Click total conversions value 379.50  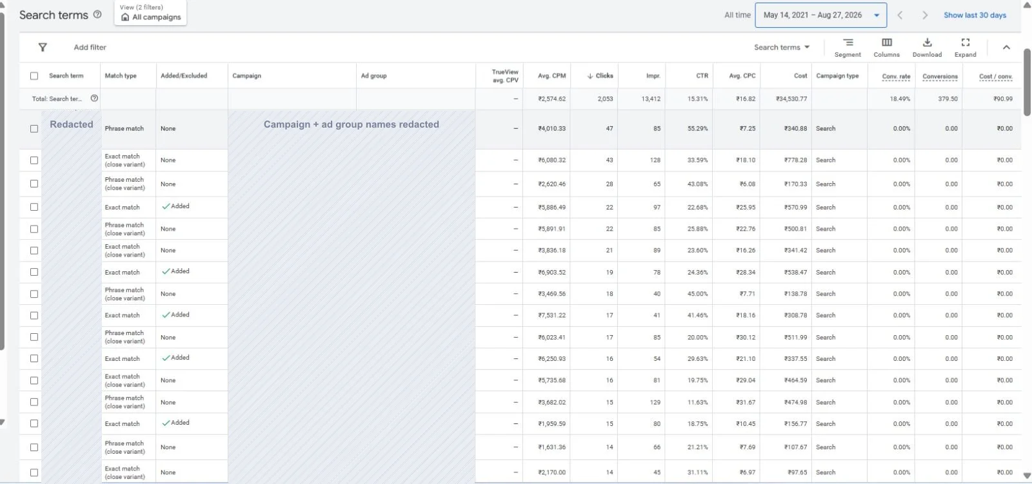pos(948,99)
